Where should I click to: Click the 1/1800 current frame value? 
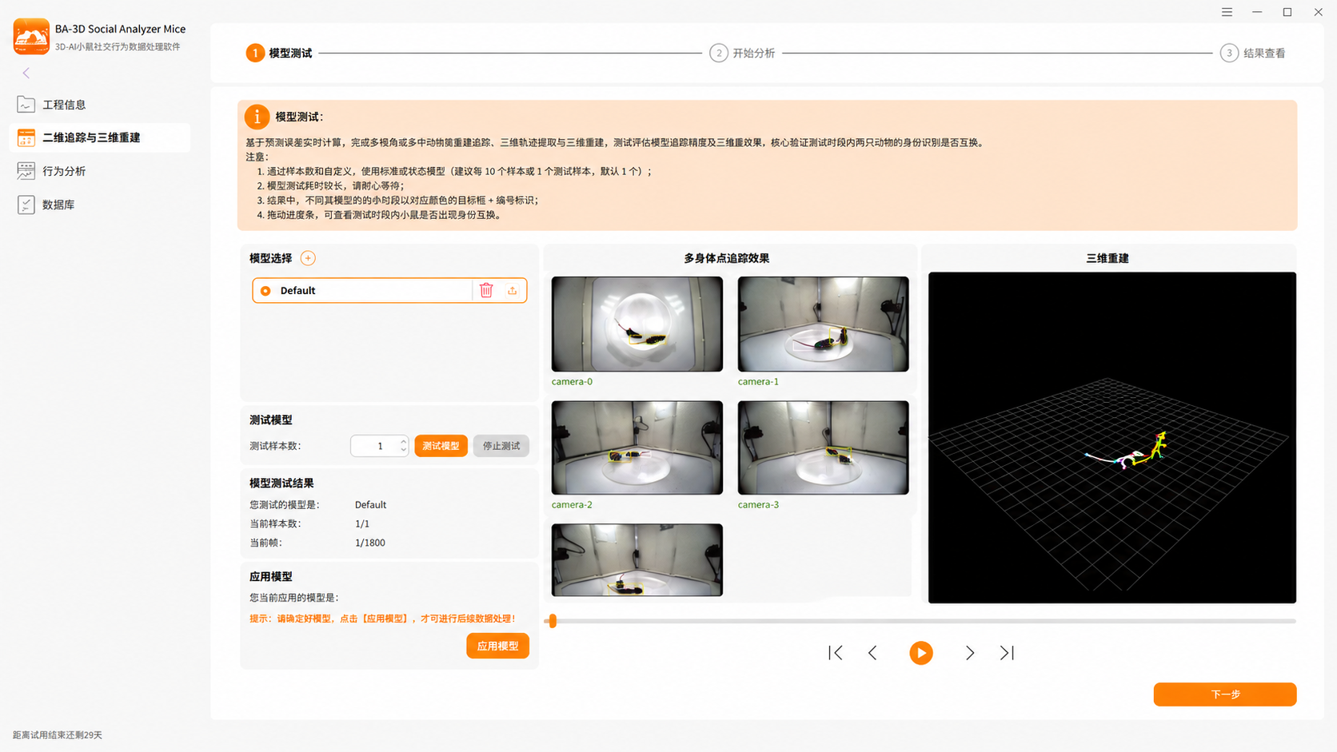370,543
